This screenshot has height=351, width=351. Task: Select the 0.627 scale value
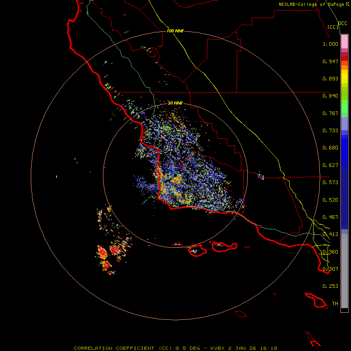pyautogui.click(x=330, y=165)
